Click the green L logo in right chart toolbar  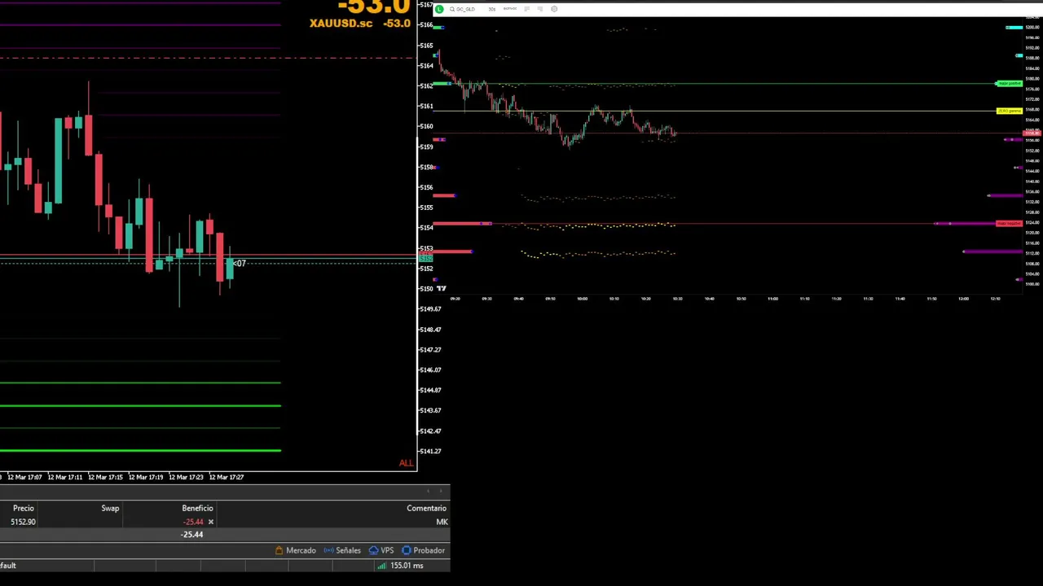pos(439,9)
